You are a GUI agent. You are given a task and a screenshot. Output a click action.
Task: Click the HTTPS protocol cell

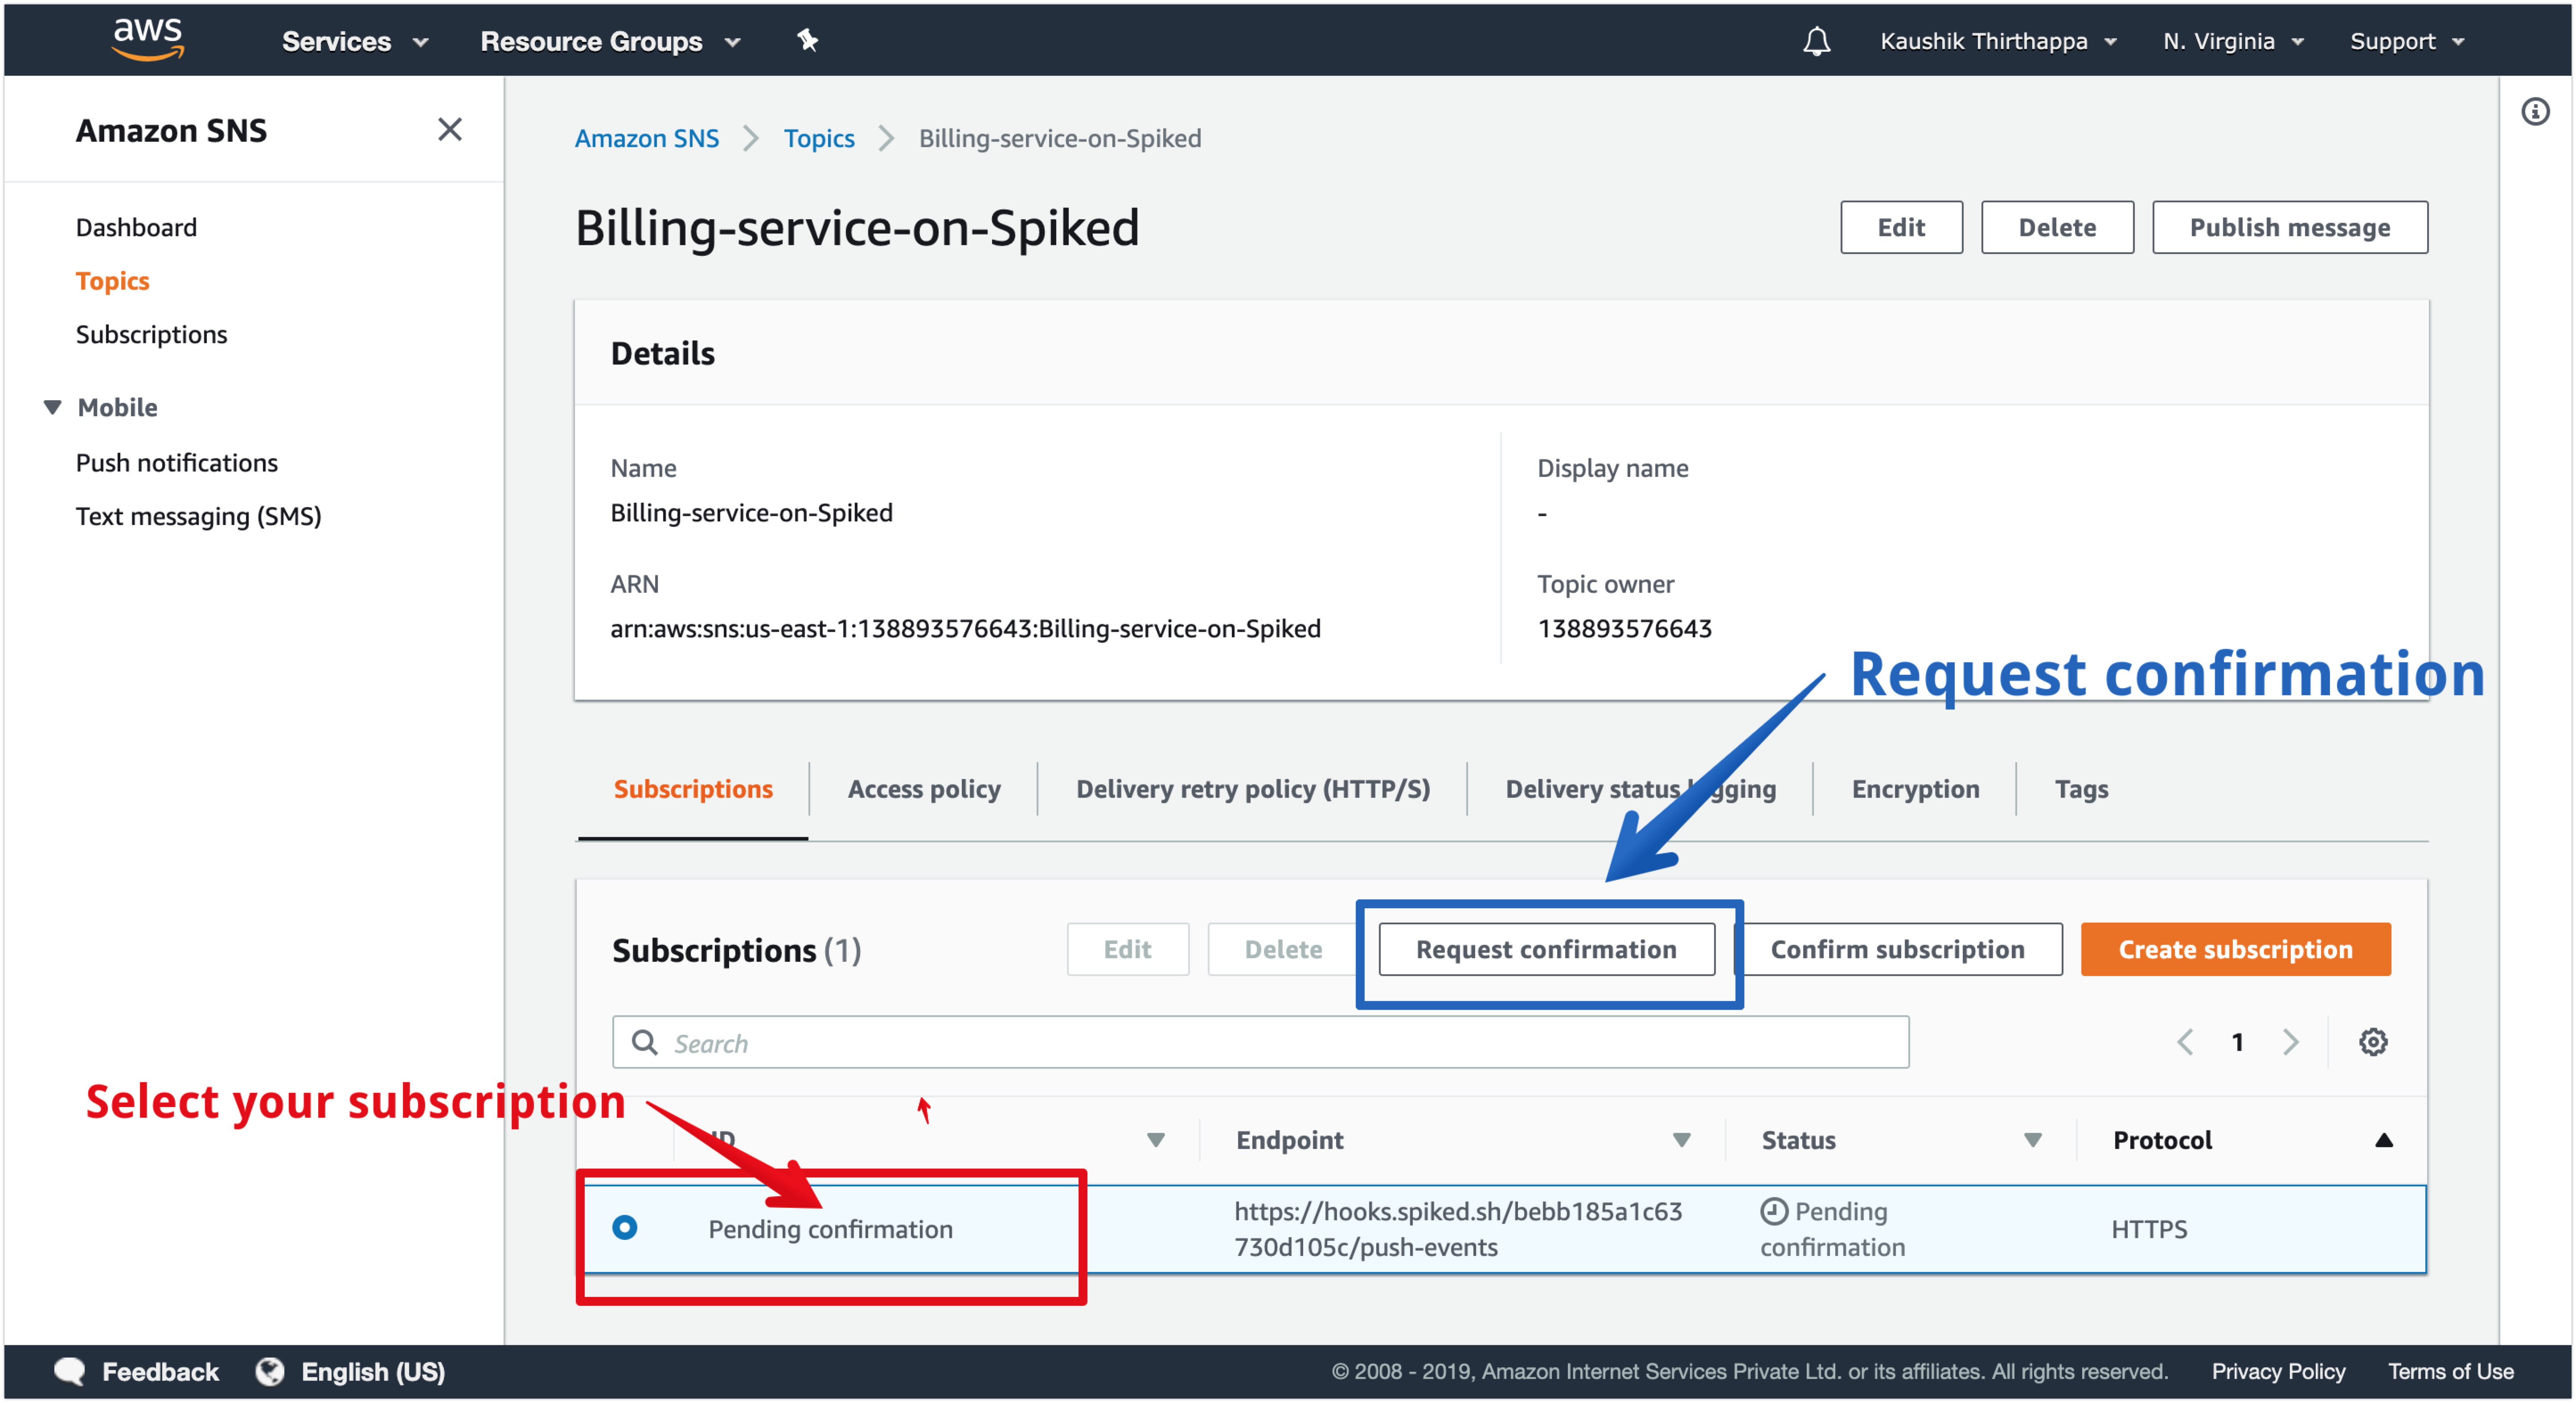(2148, 1229)
